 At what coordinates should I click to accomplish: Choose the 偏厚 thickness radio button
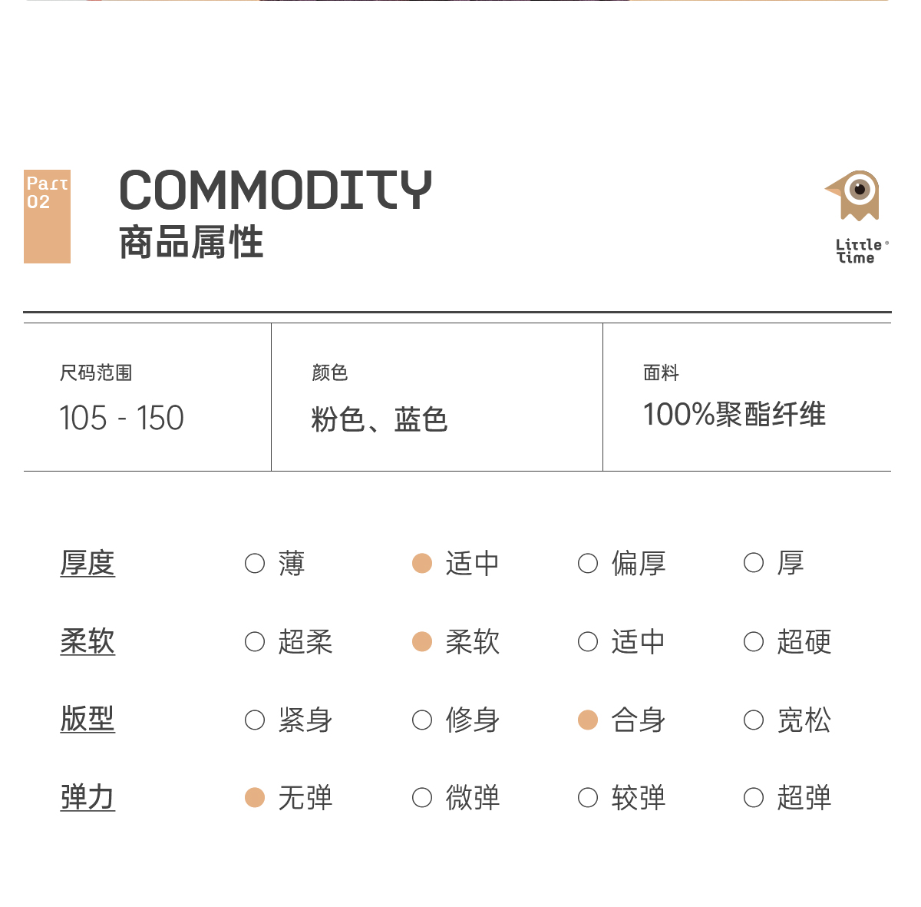click(x=588, y=564)
